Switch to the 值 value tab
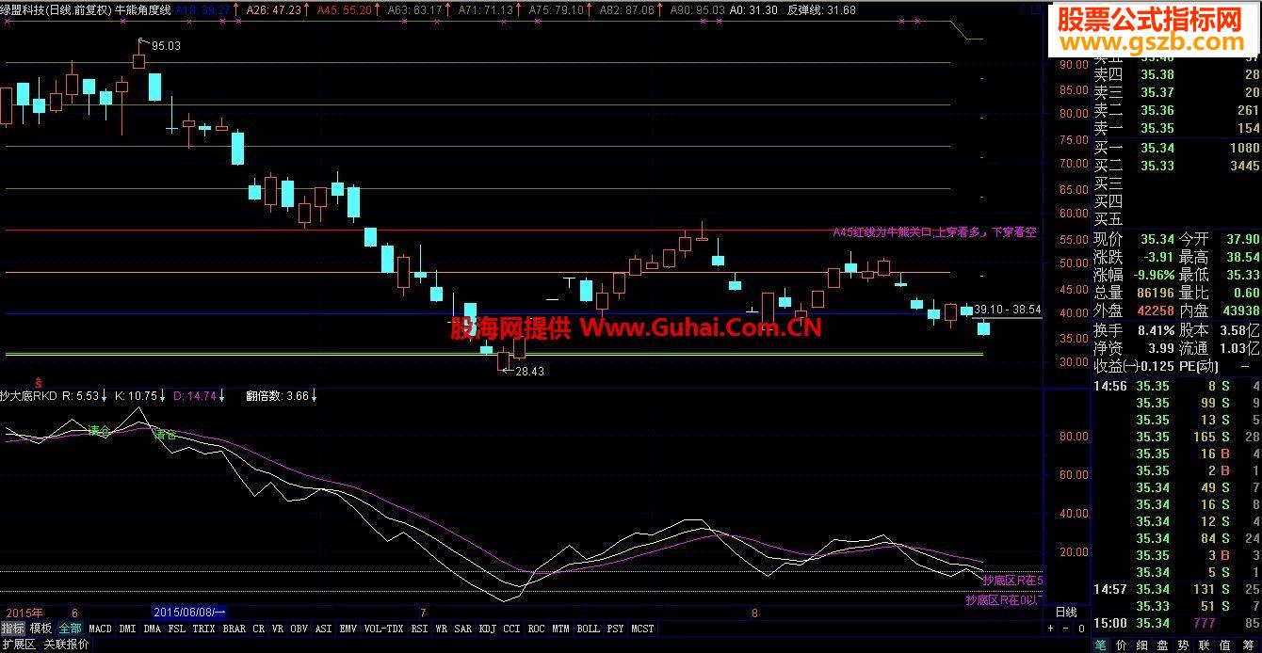This screenshot has height=653, width=1262. click(1225, 645)
